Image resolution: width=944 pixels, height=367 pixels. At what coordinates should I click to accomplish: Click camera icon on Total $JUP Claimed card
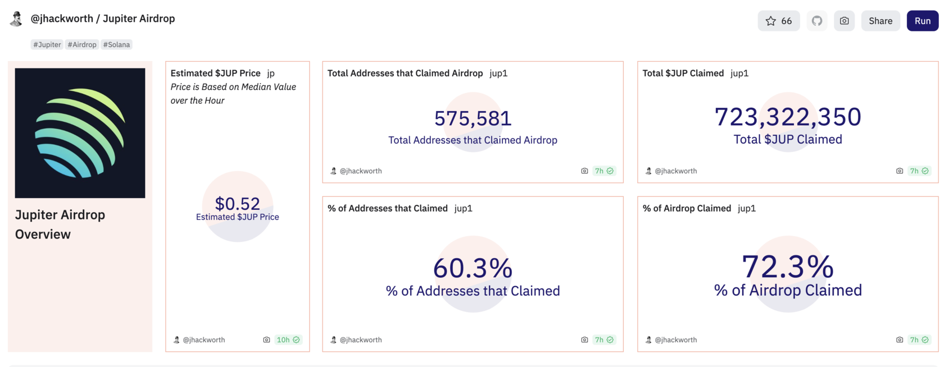pos(899,171)
